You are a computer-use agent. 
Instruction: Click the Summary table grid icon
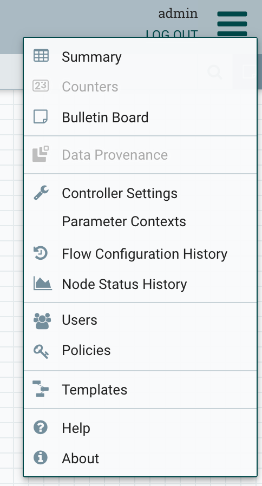[41, 56]
